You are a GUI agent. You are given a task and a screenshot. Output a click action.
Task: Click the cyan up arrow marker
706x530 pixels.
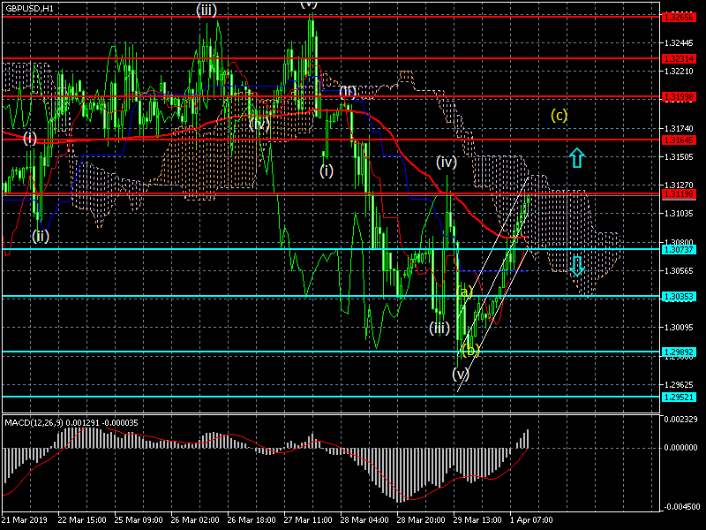(575, 158)
